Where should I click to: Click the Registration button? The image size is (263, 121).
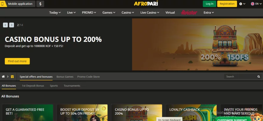[x=227, y=4]
